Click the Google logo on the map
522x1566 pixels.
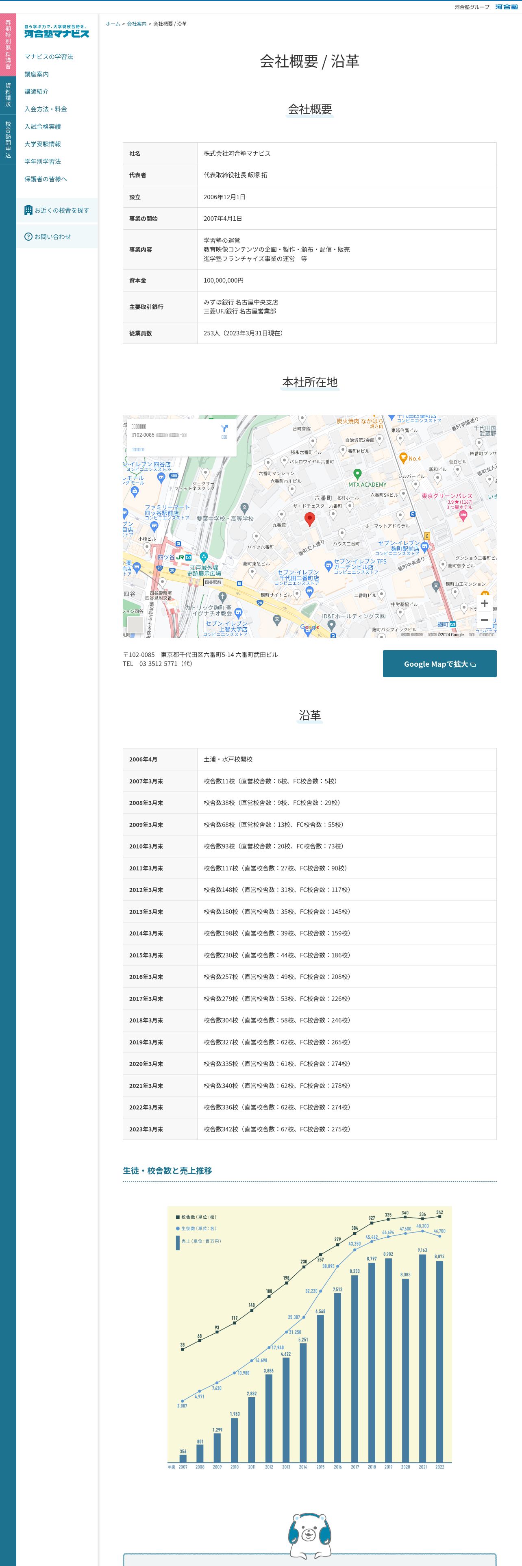310,627
